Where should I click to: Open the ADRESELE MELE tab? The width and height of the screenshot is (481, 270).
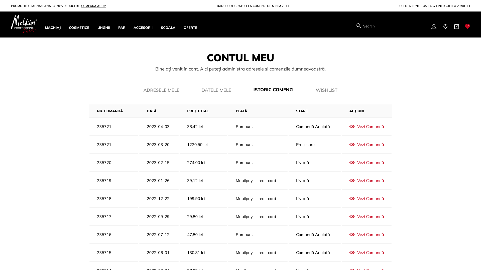coord(161,90)
